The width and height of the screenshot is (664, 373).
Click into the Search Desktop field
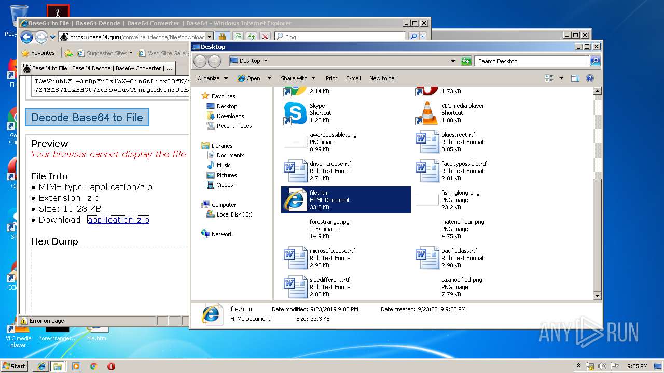click(533, 61)
